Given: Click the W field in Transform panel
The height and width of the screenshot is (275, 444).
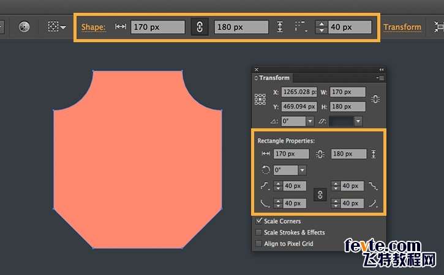Looking at the screenshot, I should tap(348, 92).
